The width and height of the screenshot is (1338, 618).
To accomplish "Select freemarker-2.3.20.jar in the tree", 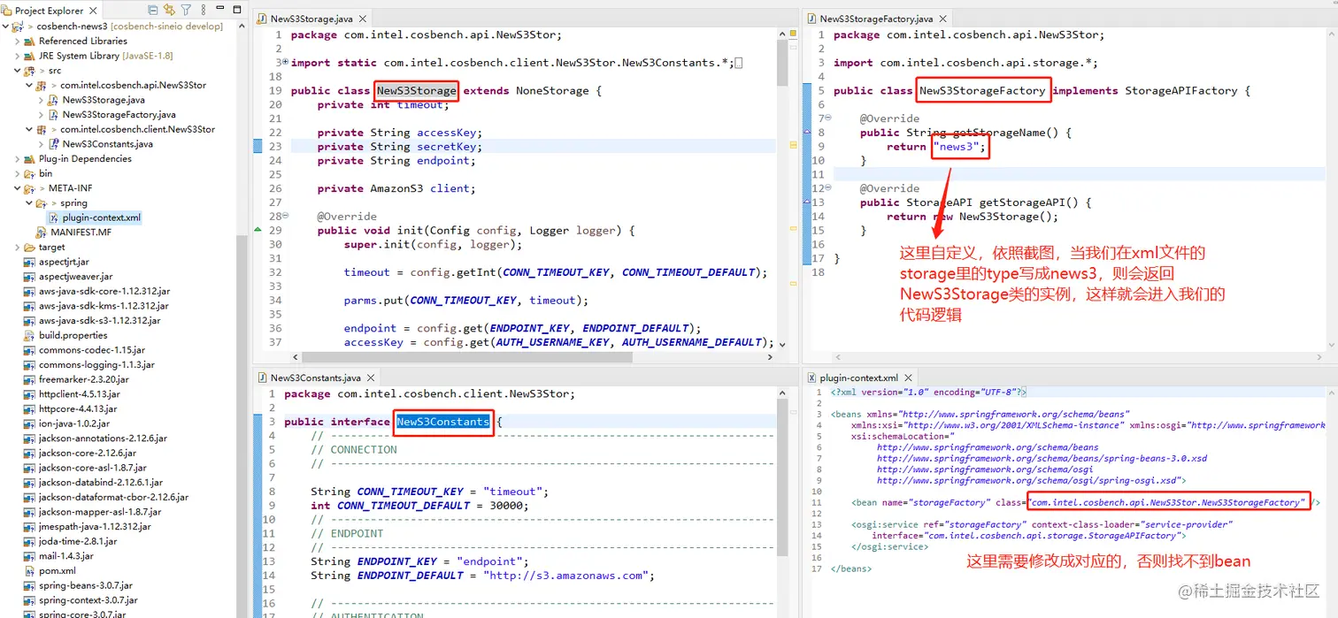I will click(x=83, y=379).
